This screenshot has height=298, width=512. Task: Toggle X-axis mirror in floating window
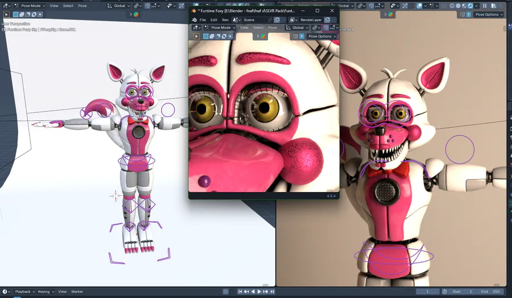302,36
